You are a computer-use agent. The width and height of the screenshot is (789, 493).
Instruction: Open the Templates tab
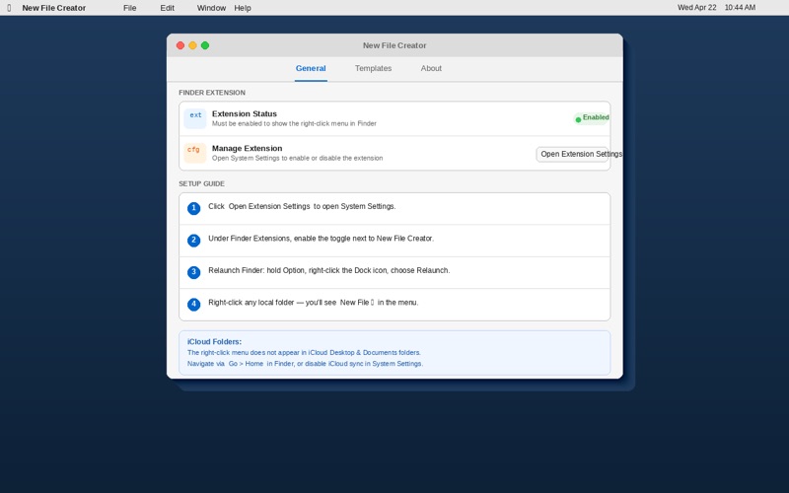(x=373, y=68)
